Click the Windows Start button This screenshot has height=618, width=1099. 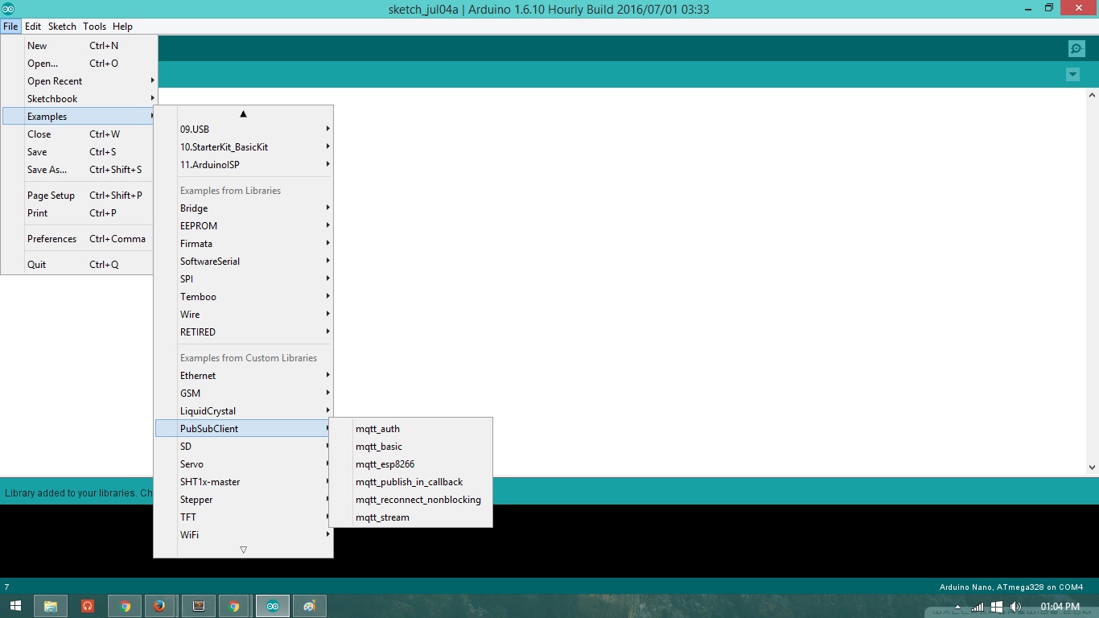point(15,606)
